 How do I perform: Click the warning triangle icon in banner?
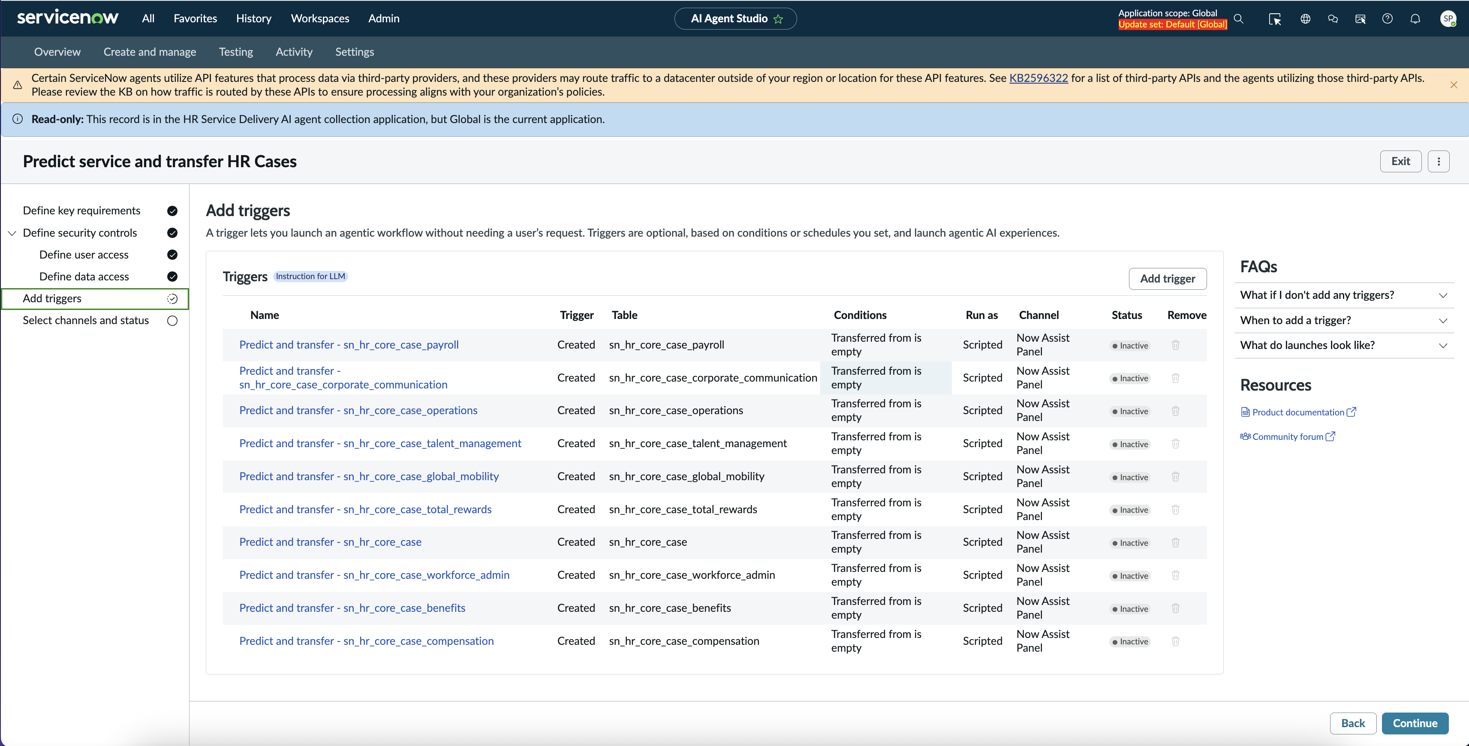[18, 85]
